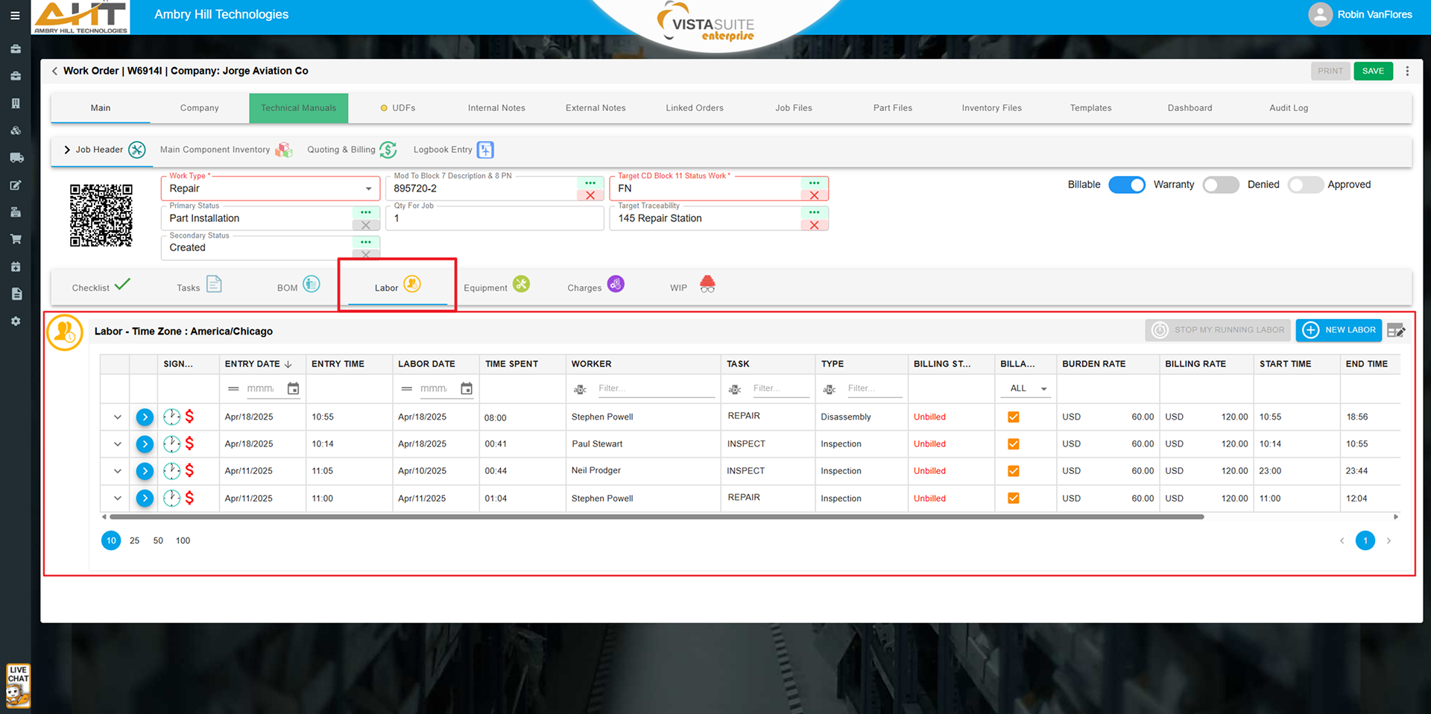Open the WIP hard hat icon
The image size is (1431, 714).
pyautogui.click(x=707, y=284)
